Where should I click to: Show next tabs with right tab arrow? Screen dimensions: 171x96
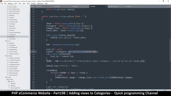click(x=33, y=6)
